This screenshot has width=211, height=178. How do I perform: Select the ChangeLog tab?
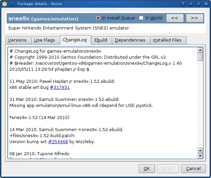point(76,40)
